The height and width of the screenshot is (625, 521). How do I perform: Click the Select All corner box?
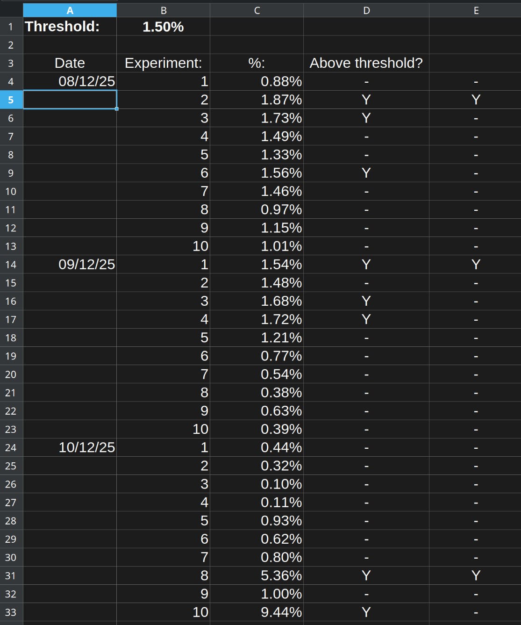11,10
